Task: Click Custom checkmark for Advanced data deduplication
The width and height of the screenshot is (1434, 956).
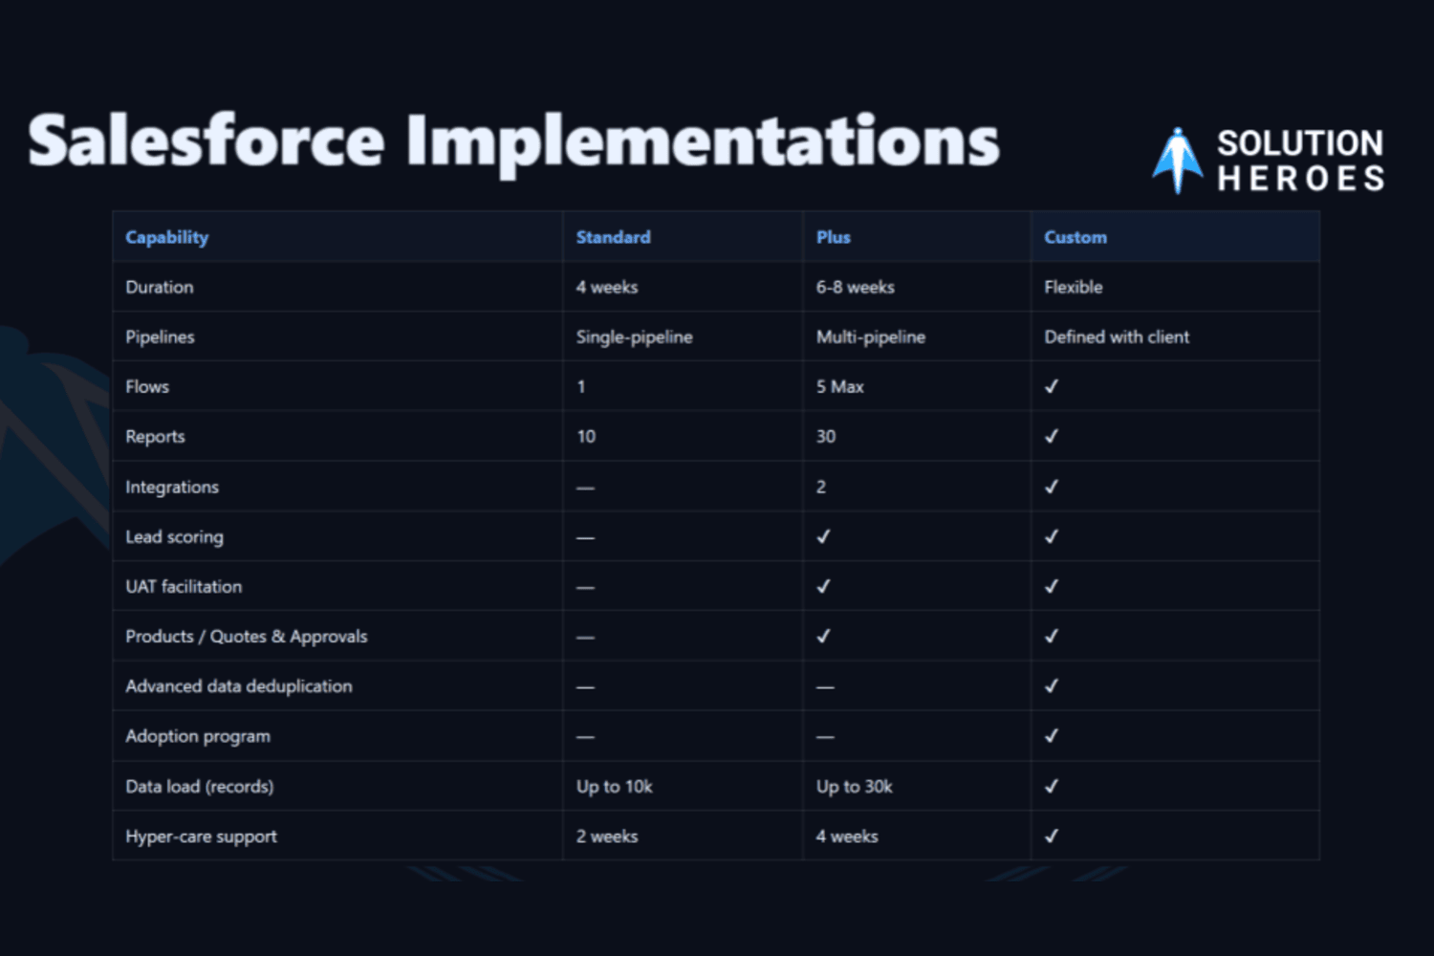Action: click(1052, 685)
